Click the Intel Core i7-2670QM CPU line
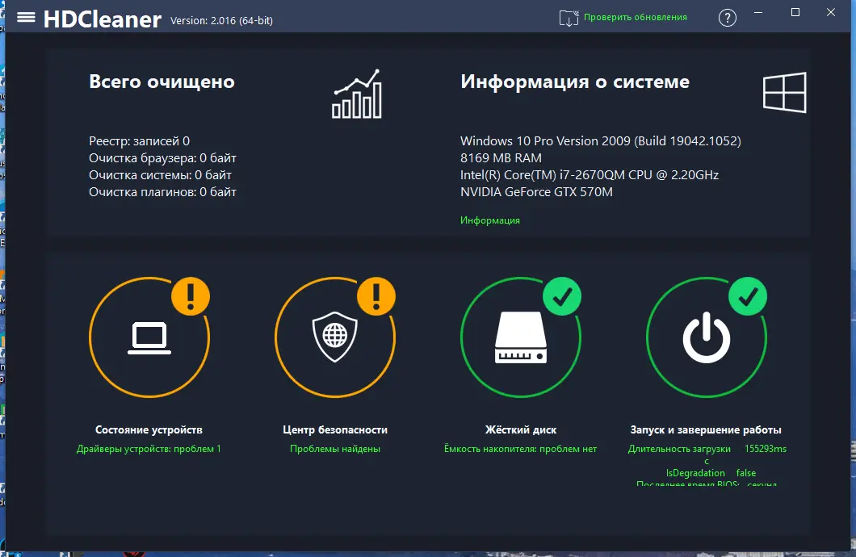The image size is (856, 557). pyautogui.click(x=590, y=175)
